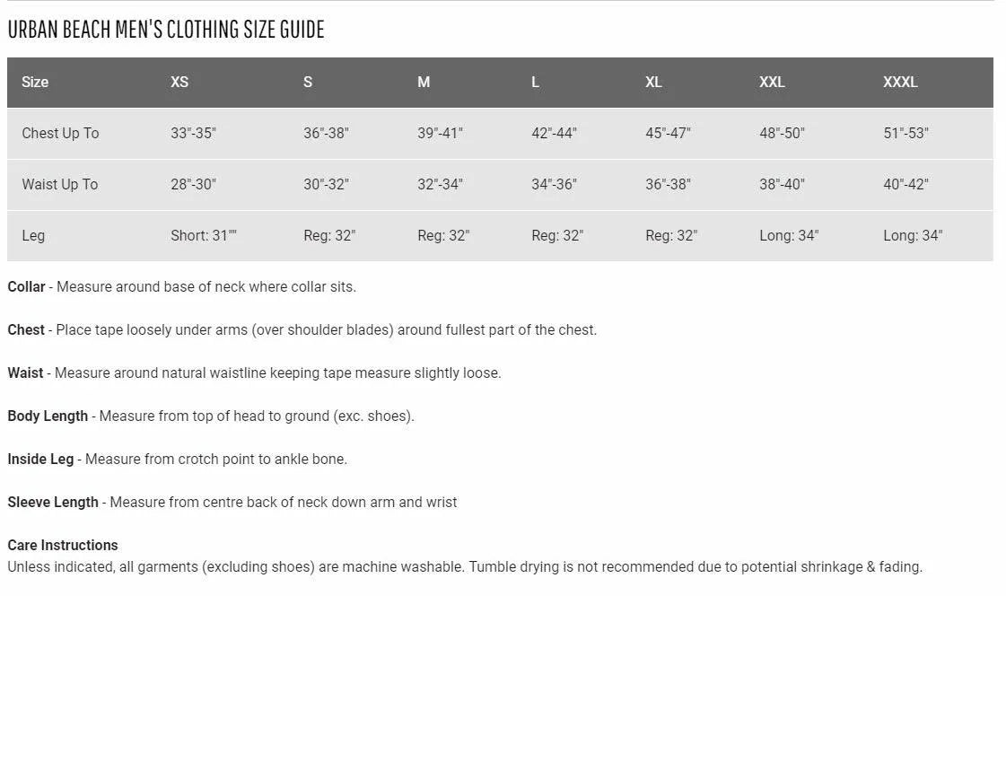This screenshot has height=771, width=1006.
Task: Select the M size column header
Action: tap(424, 82)
